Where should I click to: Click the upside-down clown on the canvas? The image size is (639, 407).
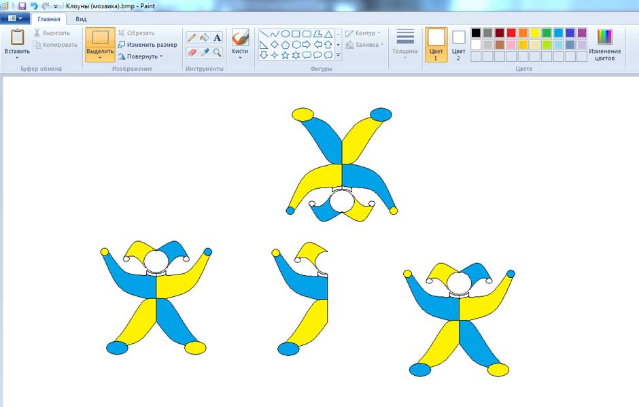[x=341, y=164]
